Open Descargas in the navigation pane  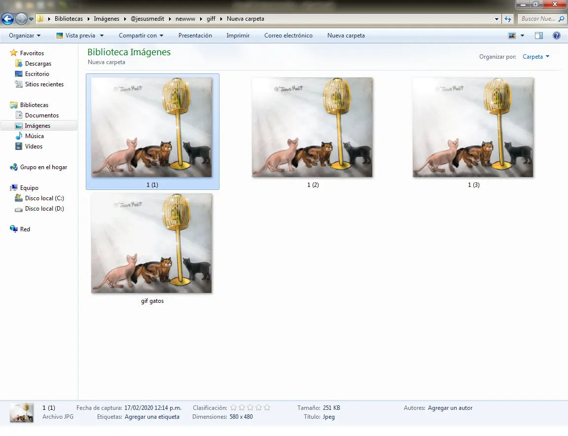click(x=38, y=64)
